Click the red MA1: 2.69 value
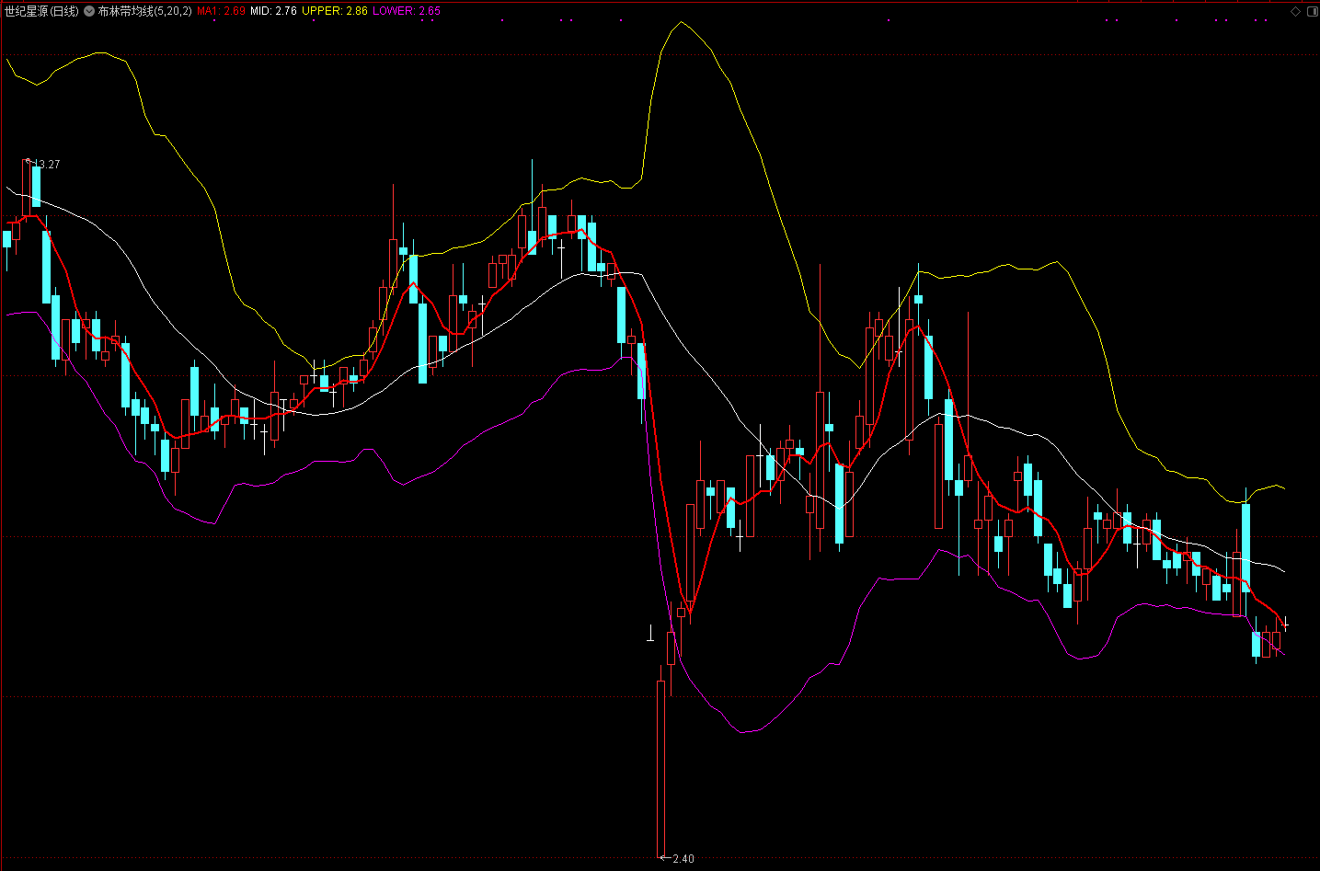Image resolution: width=1320 pixels, height=871 pixels. tap(221, 11)
